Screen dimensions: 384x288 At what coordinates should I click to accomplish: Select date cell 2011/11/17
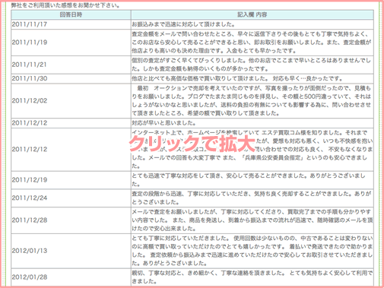(x=71, y=24)
